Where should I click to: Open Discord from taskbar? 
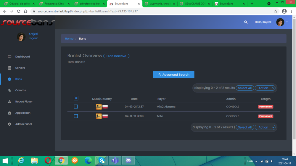click(x=128, y=161)
